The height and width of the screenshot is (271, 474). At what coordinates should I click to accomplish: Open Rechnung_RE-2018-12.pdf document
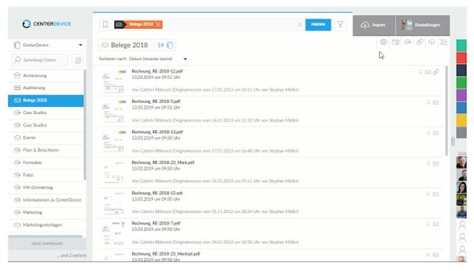pos(157,71)
